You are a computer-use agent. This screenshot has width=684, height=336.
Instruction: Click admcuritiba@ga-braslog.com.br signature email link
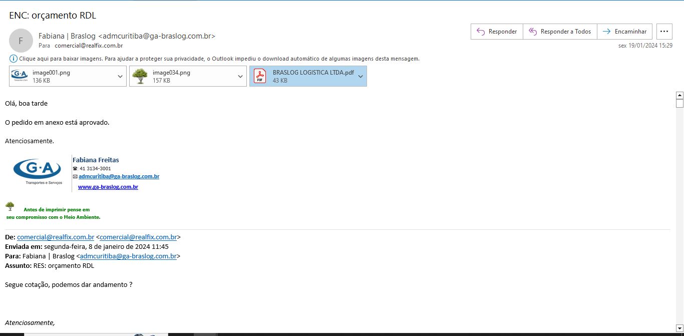click(119, 176)
